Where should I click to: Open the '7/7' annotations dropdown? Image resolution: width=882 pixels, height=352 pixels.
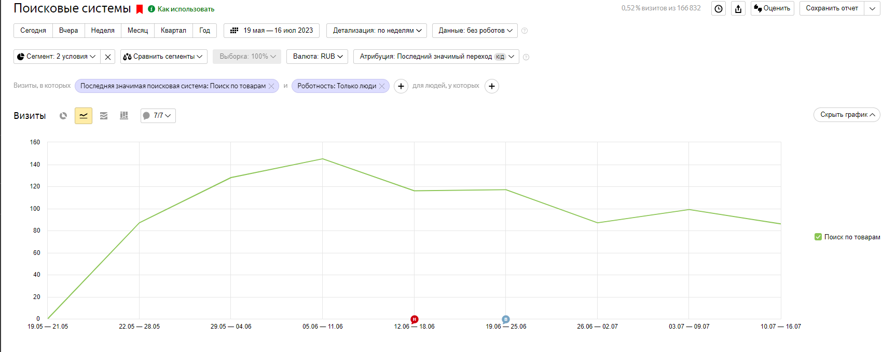pos(158,116)
